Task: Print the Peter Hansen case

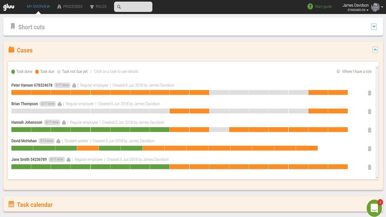Action: (x=74, y=85)
